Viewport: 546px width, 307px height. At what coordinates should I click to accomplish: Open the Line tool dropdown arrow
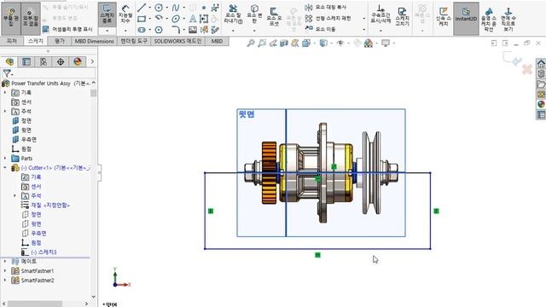click(x=150, y=8)
